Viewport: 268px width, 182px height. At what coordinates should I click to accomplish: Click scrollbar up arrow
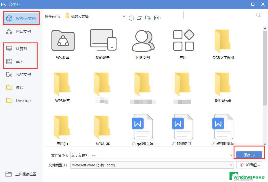coord(265,29)
